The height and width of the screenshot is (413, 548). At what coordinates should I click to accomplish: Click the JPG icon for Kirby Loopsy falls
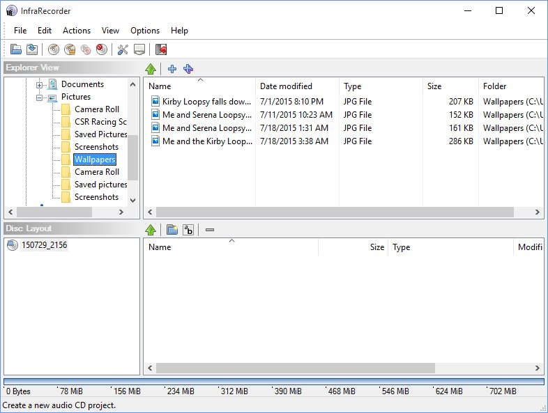pyautogui.click(x=155, y=101)
